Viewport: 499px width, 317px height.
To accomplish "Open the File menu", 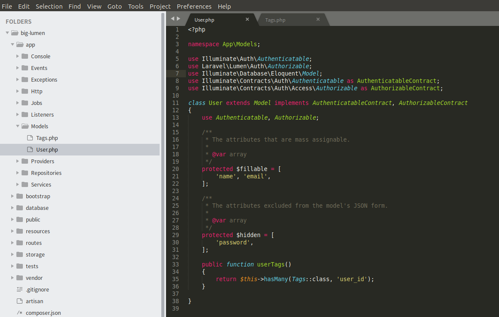I will click(7, 6).
